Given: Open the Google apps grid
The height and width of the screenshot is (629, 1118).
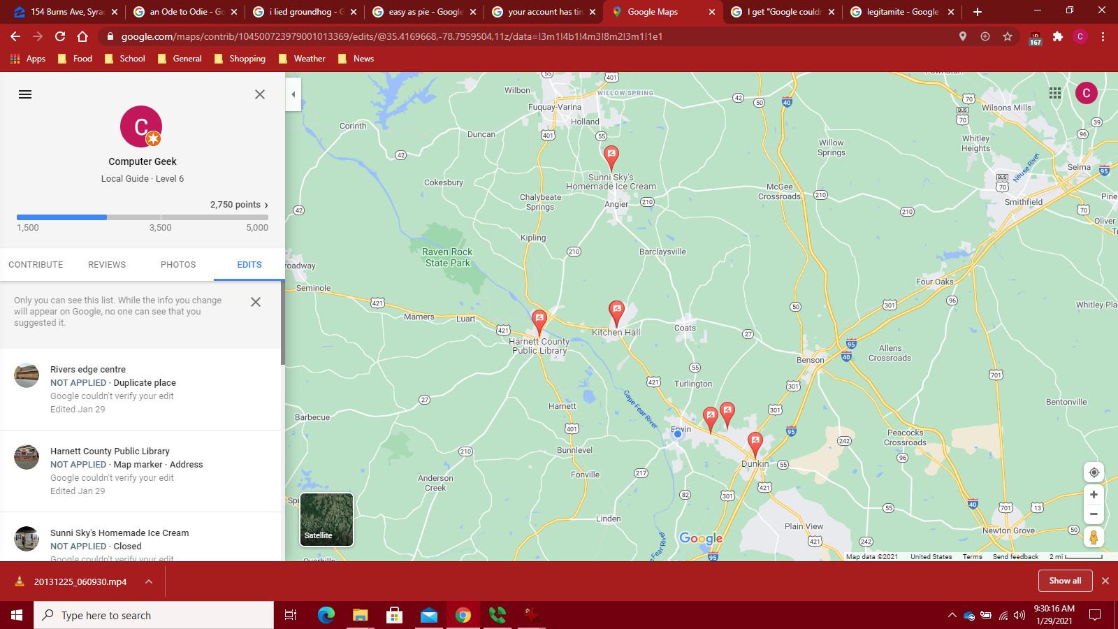Looking at the screenshot, I should pos(1055,93).
